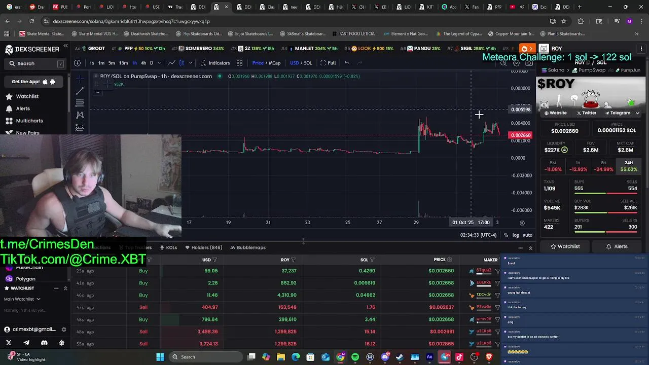Open the Fibonacci retracement tool

(x=80, y=103)
